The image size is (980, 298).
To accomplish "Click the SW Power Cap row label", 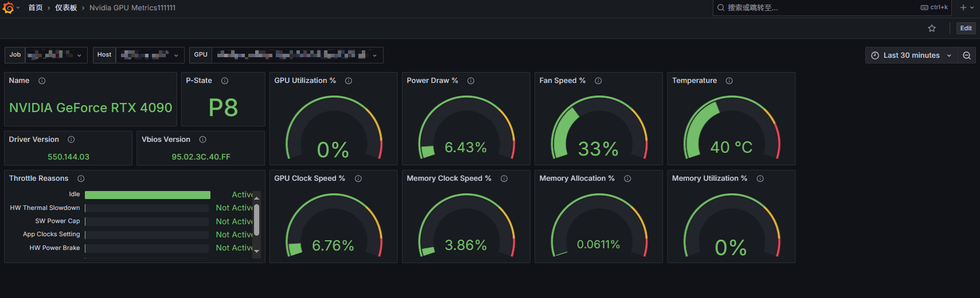I will [x=57, y=221].
